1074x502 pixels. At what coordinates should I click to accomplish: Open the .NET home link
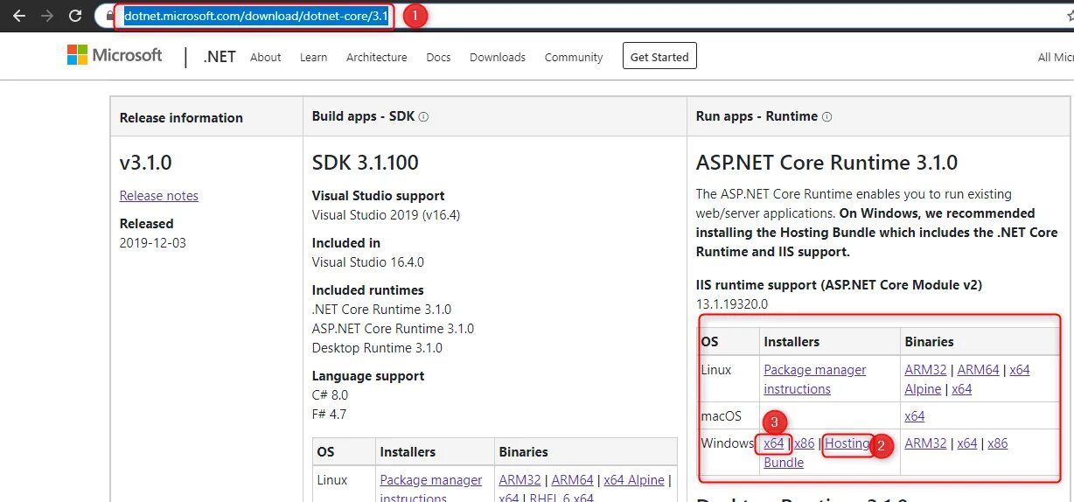click(220, 57)
